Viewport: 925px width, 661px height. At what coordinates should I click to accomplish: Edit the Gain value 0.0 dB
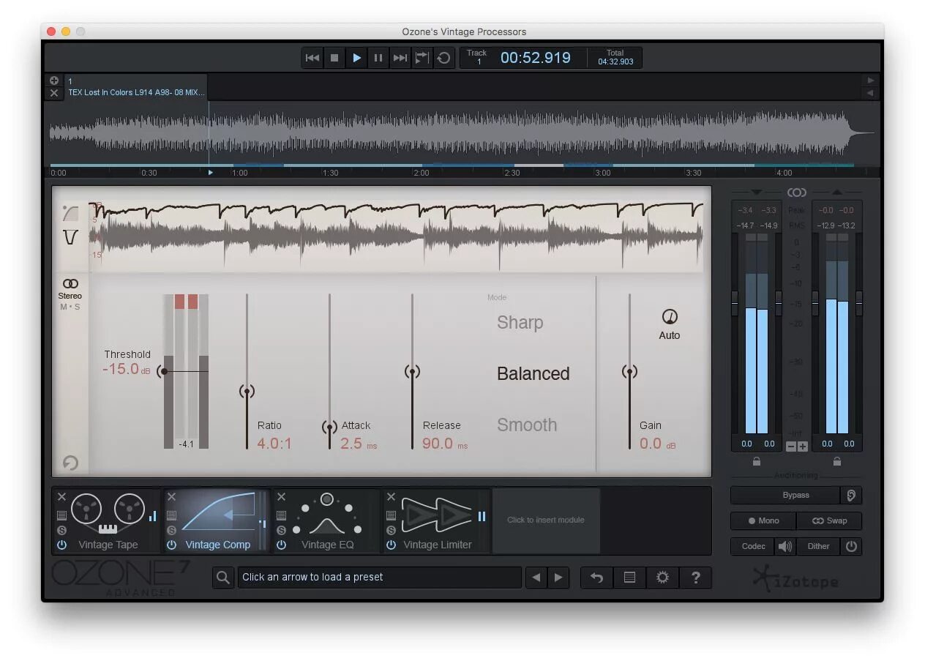(x=658, y=444)
